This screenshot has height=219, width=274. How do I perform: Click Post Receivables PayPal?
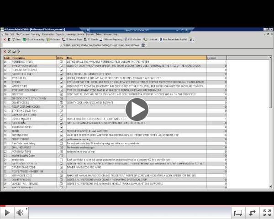[173, 39]
